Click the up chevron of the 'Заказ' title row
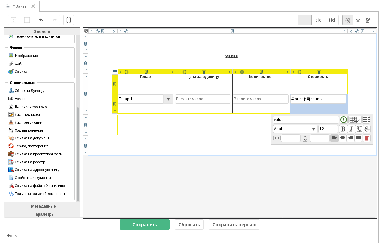This screenshot has width=380, height=244. click(86, 56)
